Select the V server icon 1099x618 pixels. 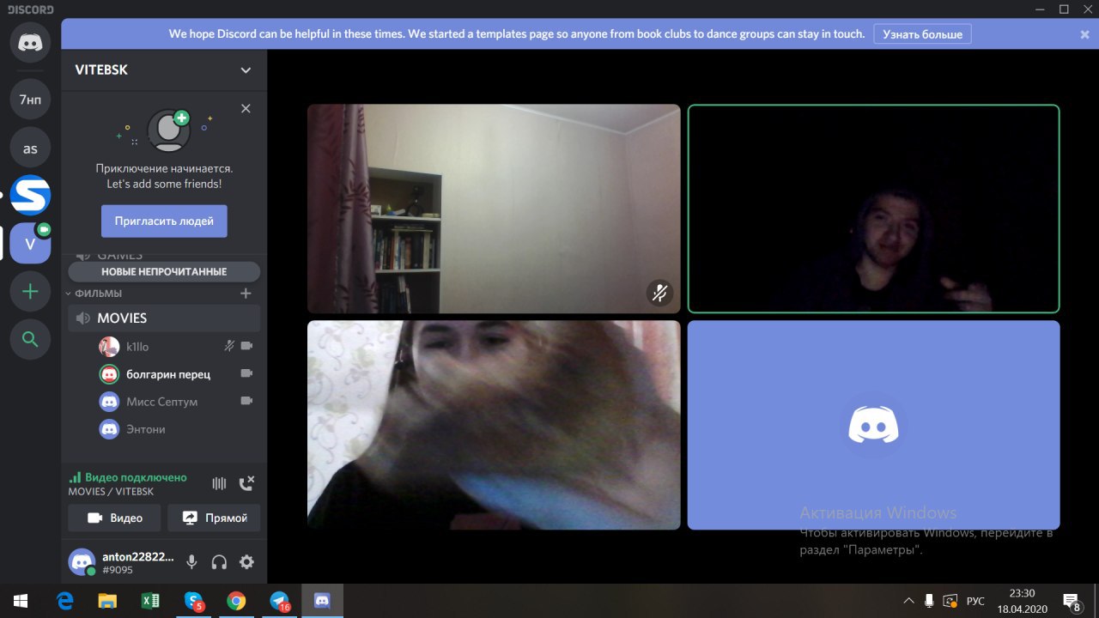(x=30, y=244)
